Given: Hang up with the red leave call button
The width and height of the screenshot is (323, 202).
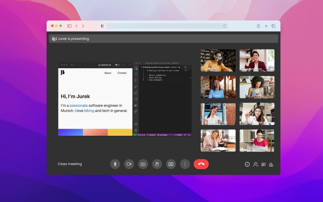Looking at the screenshot, I should (201, 164).
